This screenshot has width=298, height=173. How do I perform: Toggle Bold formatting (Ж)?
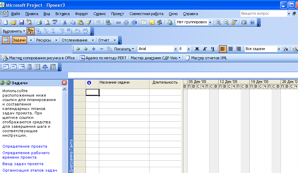point(197,49)
